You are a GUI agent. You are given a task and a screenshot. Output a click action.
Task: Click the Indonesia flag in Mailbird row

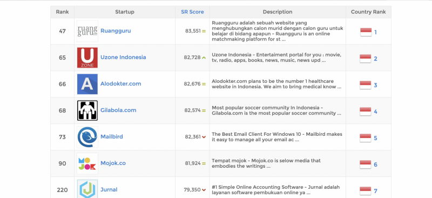click(366, 138)
